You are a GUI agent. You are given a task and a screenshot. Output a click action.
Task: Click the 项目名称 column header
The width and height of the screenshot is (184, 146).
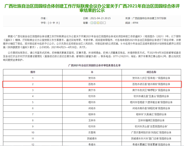(151, 72)
